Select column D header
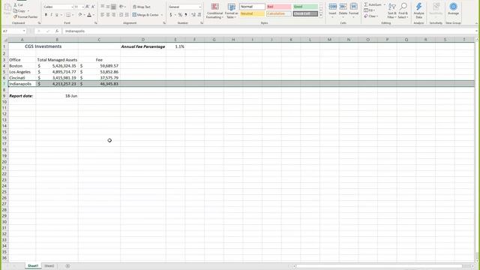The width and height of the screenshot is (480, 270). coord(143,40)
